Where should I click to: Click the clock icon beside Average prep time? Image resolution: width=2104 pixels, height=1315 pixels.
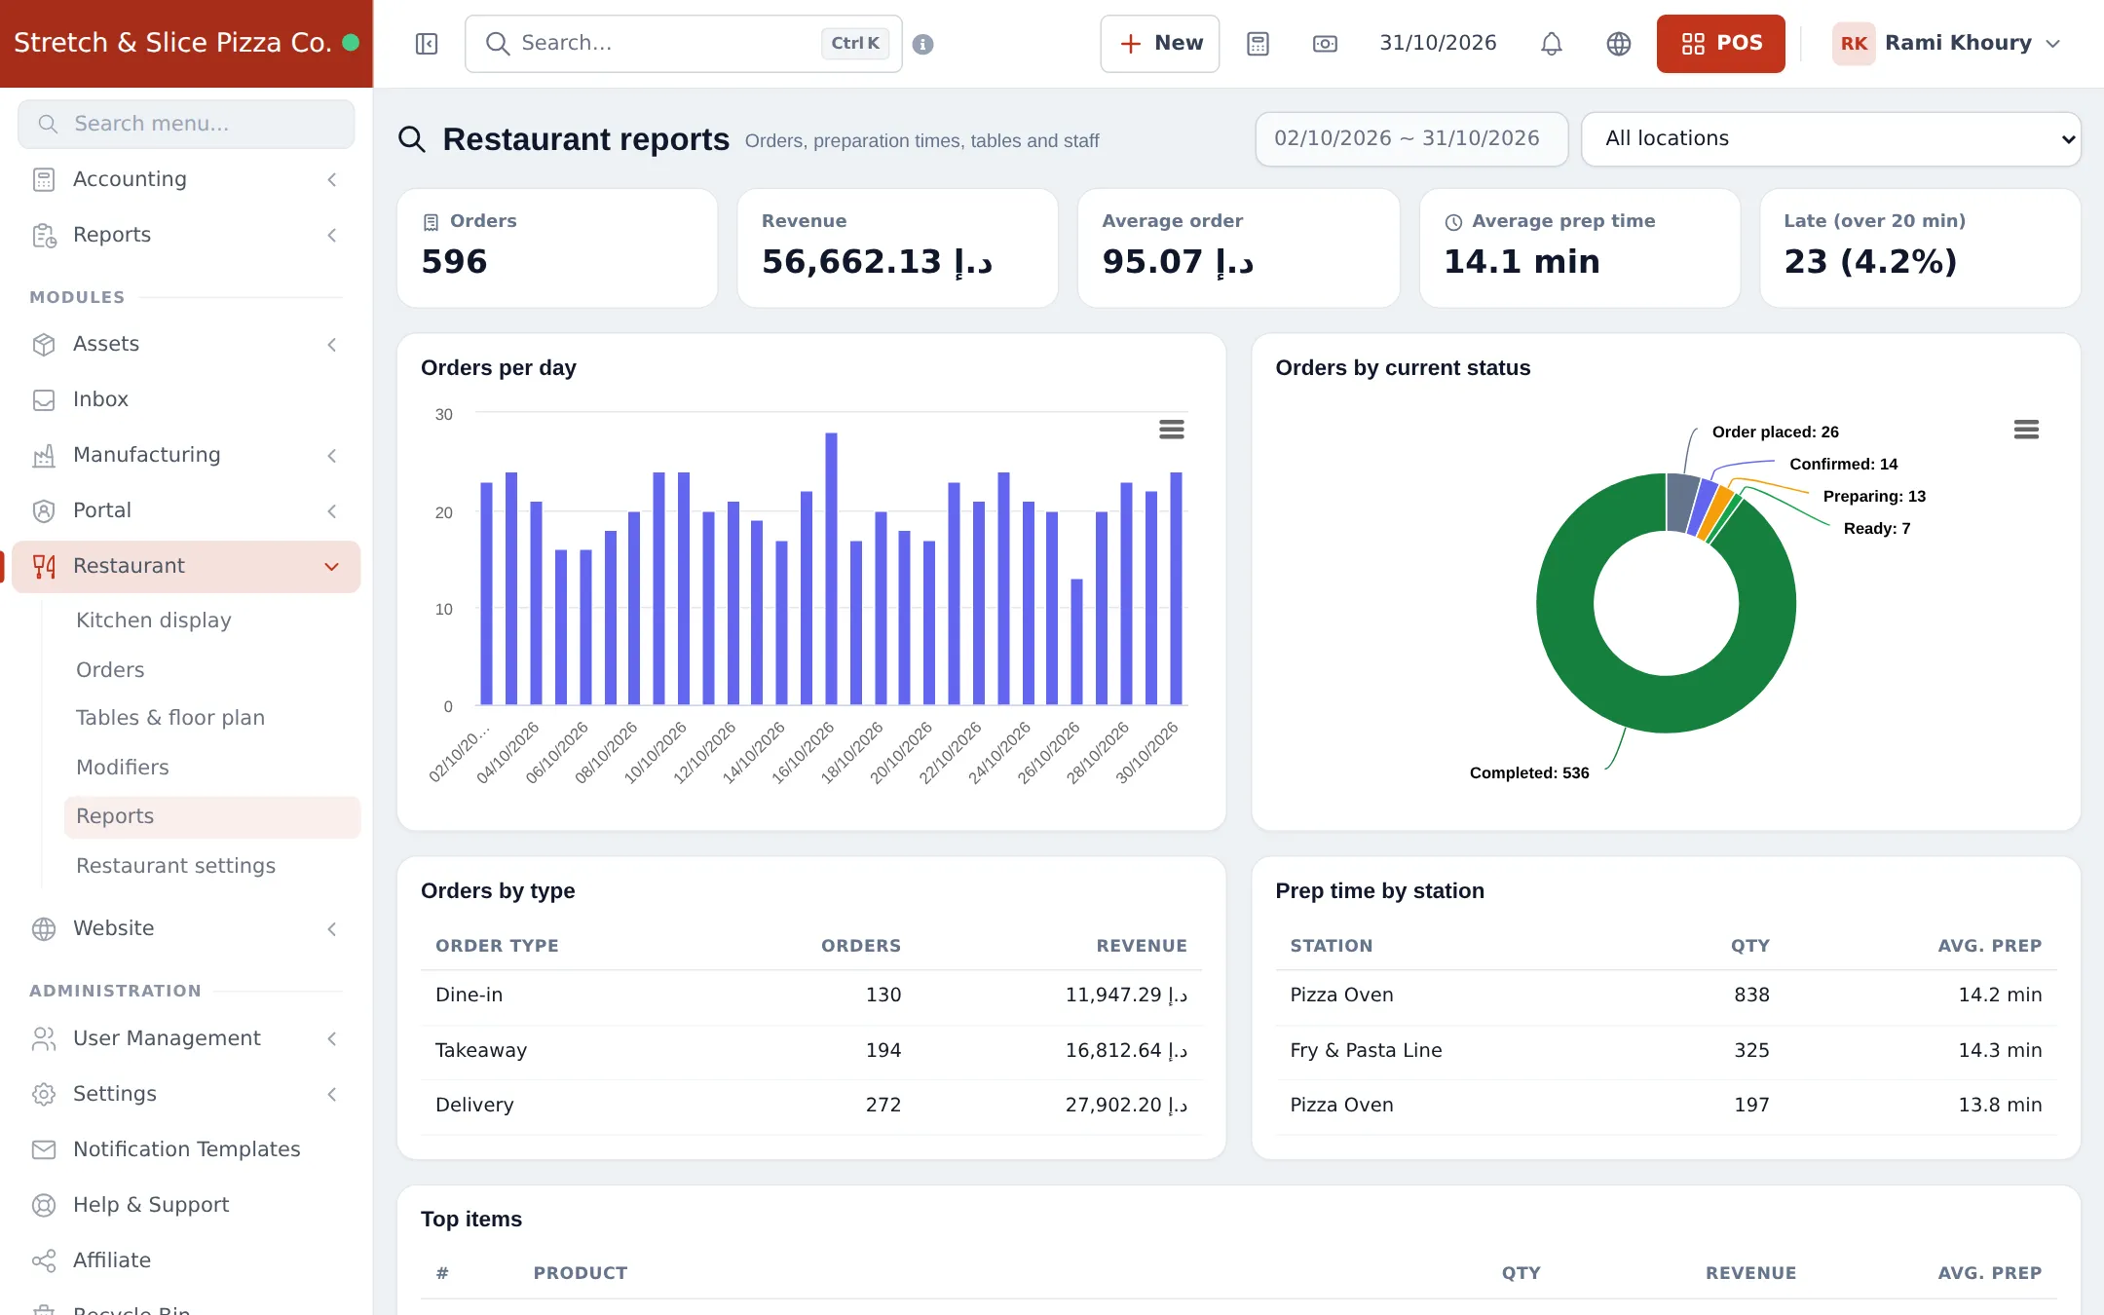pyautogui.click(x=1453, y=222)
